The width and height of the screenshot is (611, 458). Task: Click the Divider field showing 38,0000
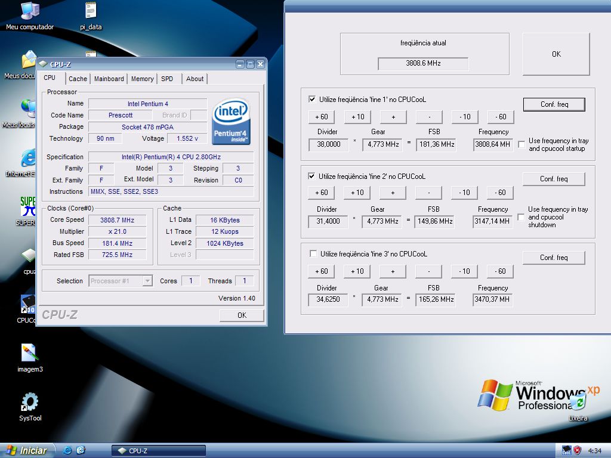[x=328, y=144]
